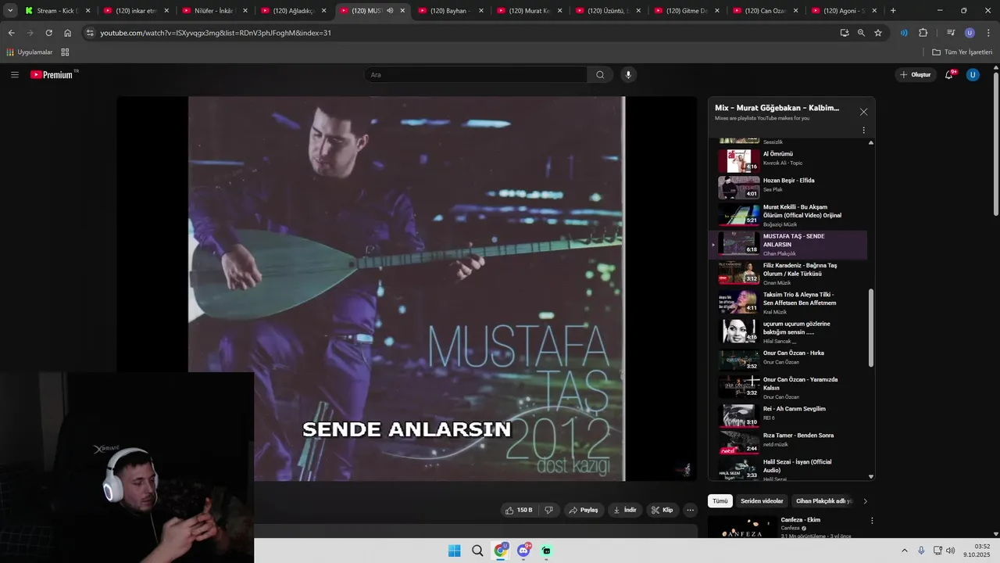The image size is (1000, 563).
Task: Click the browser address bar URL
Action: tap(216, 33)
